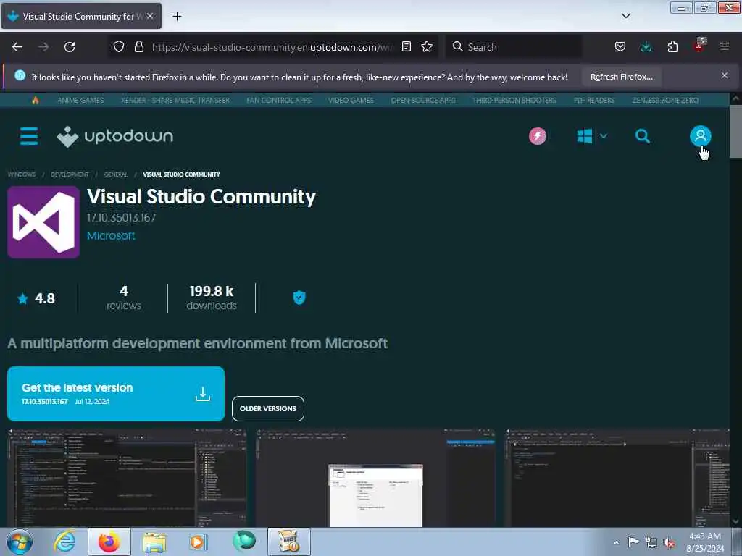Dismiss the Firefox refresh notification bar

click(x=725, y=75)
